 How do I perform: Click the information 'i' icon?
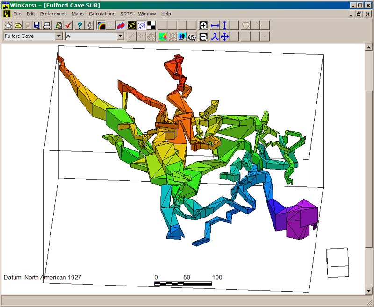[x=89, y=25]
